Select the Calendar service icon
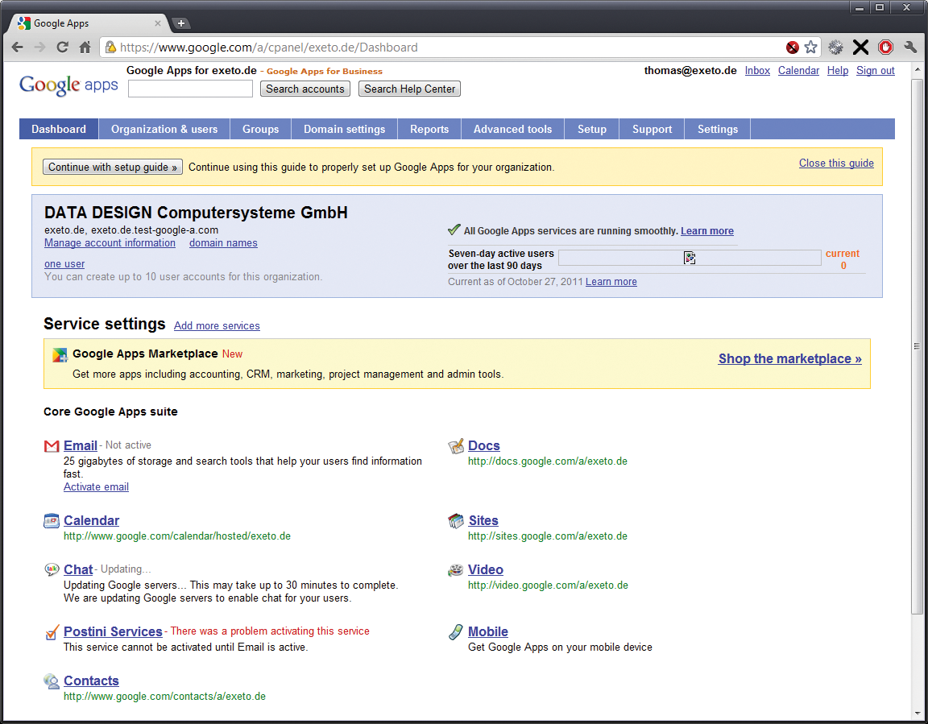The height and width of the screenshot is (724, 928). [x=52, y=520]
